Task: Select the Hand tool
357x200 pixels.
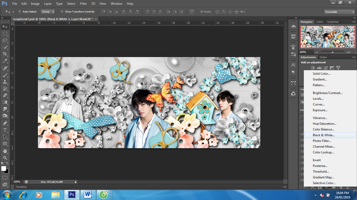Action: click(x=5, y=151)
